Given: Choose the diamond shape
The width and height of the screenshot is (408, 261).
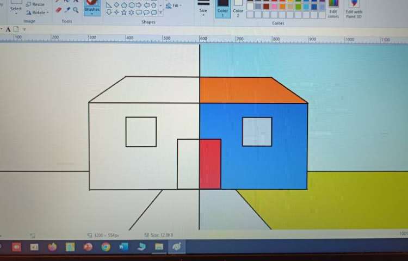Looking at the screenshot, I should (x=116, y=5).
